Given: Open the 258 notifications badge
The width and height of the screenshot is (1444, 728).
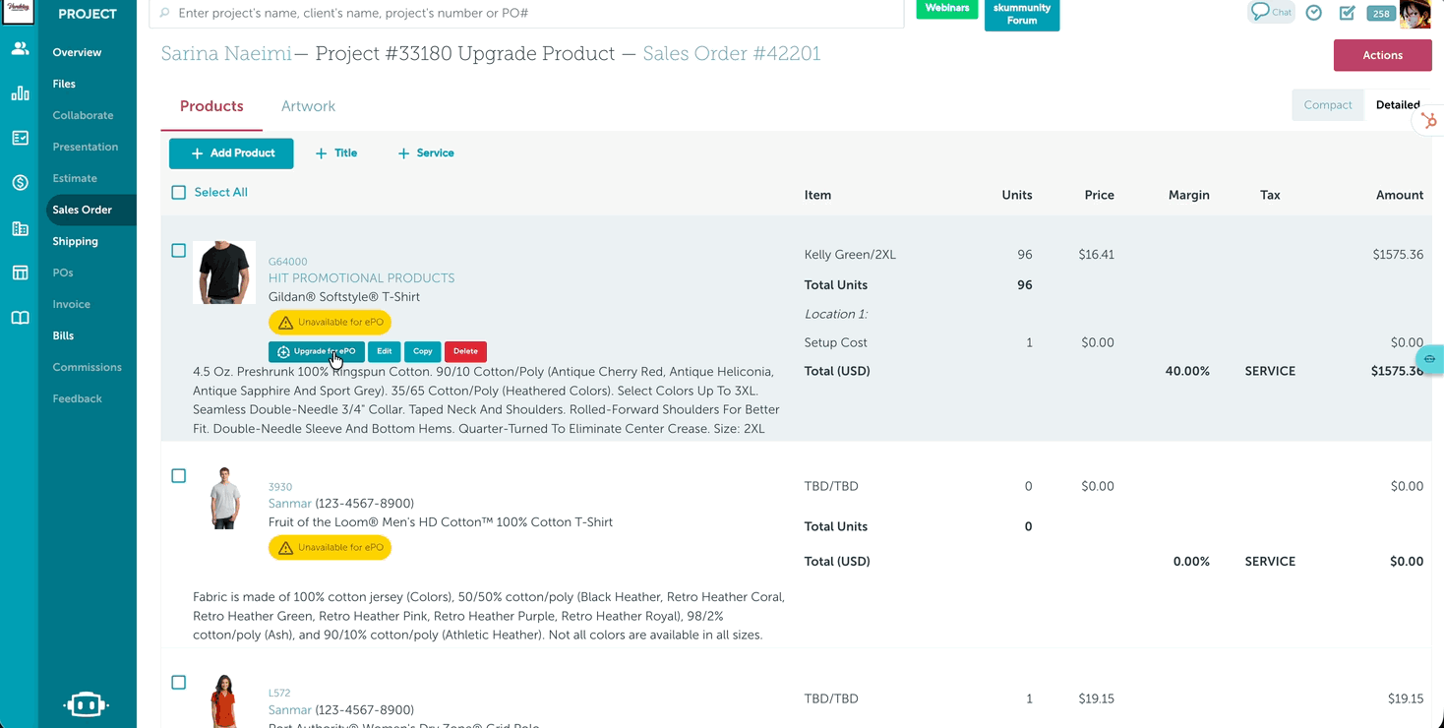Looking at the screenshot, I should tap(1380, 14).
